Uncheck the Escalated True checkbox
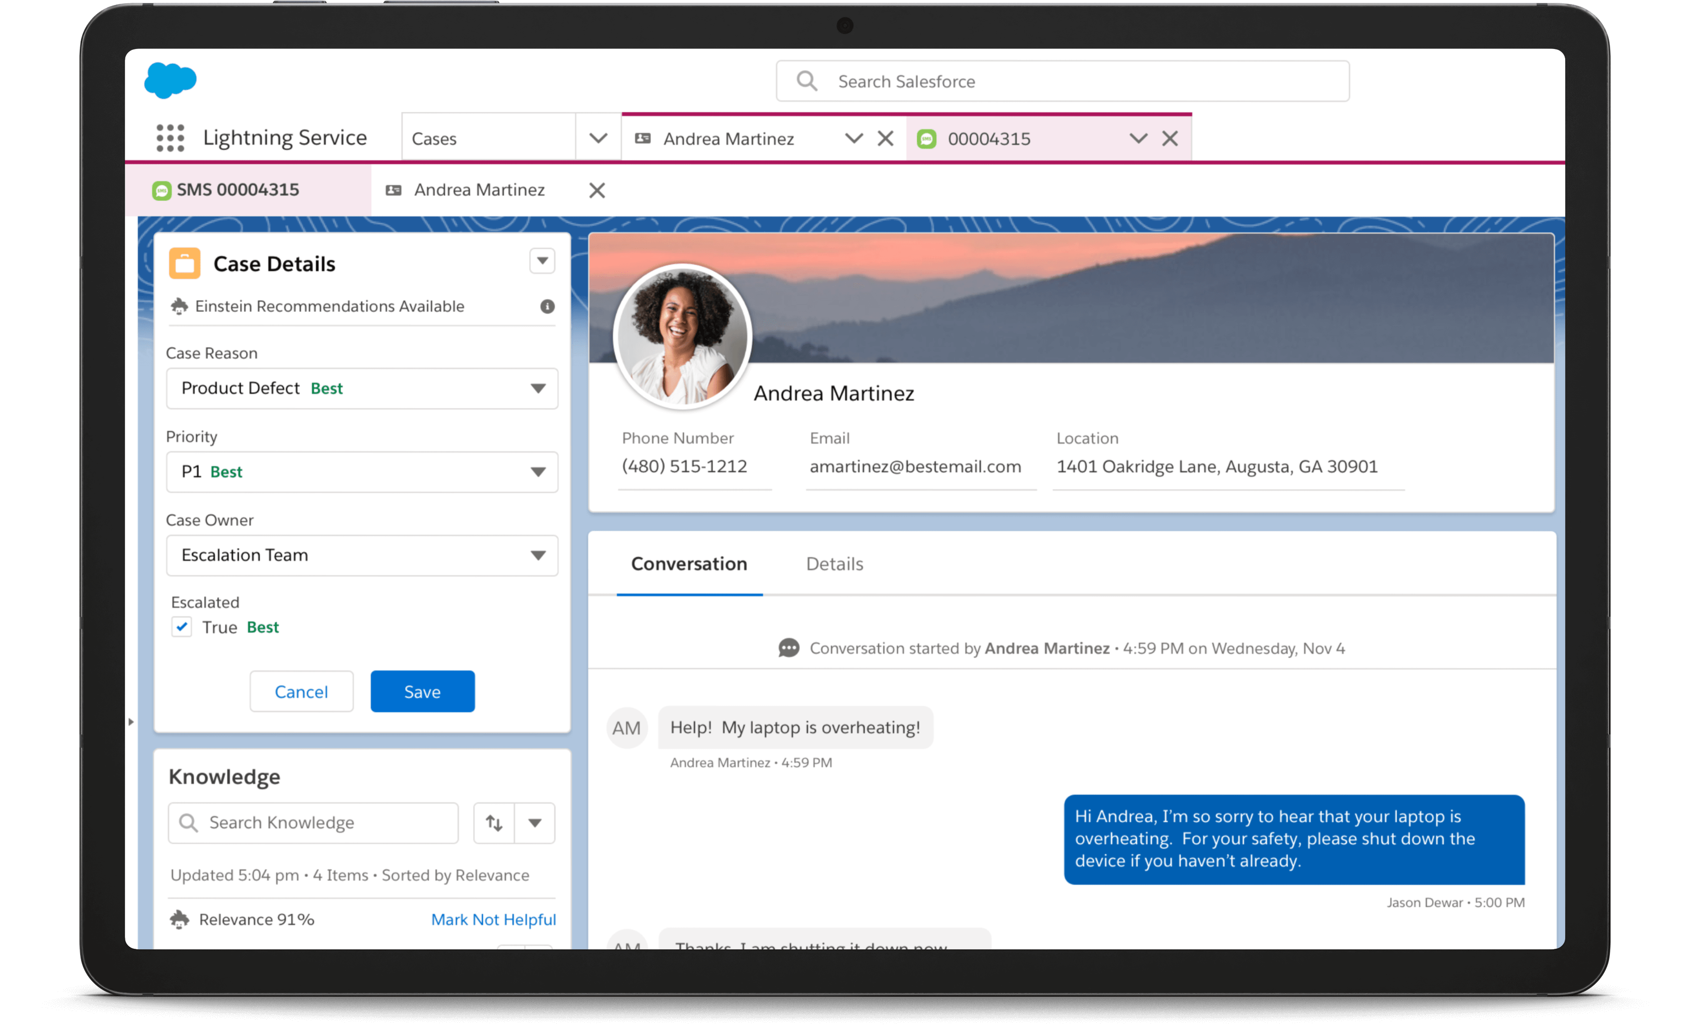The image size is (1691, 1028). pyautogui.click(x=181, y=626)
